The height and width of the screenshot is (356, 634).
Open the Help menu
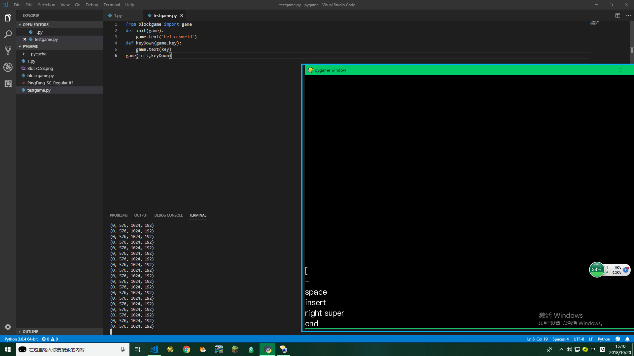130,5
